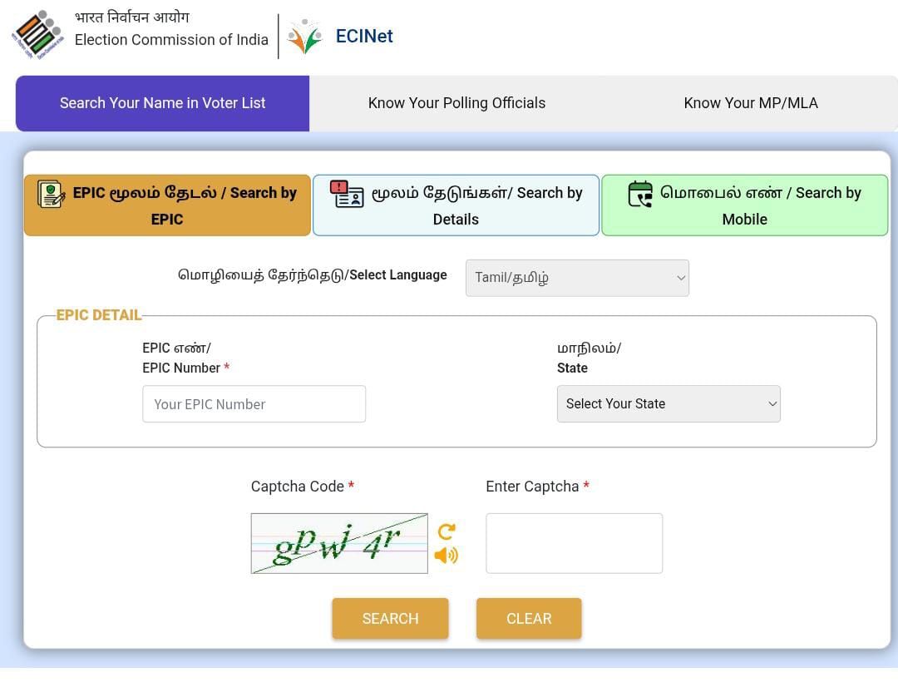The image size is (898, 682).
Task: Switch to Know Your Polling Officials tab
Action: (456, 103)
